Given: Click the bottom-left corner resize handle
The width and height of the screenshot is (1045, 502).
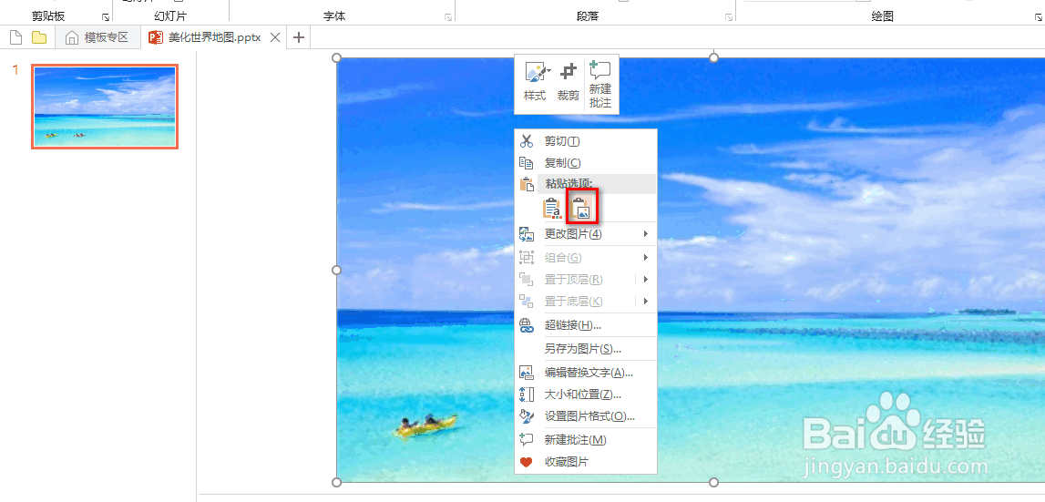Looking at the screenshot, I should [336, 482].
